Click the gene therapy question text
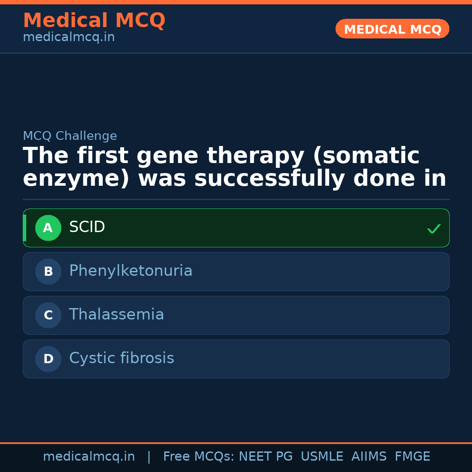The image size is (472, 472). pos(234,167)
